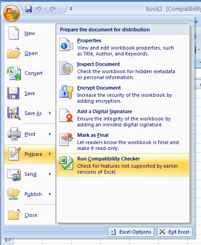Click the Send label text
Image resolution: width=201 pixels, height=245 pixels.
pyautogui.click(x=30, y=174)
